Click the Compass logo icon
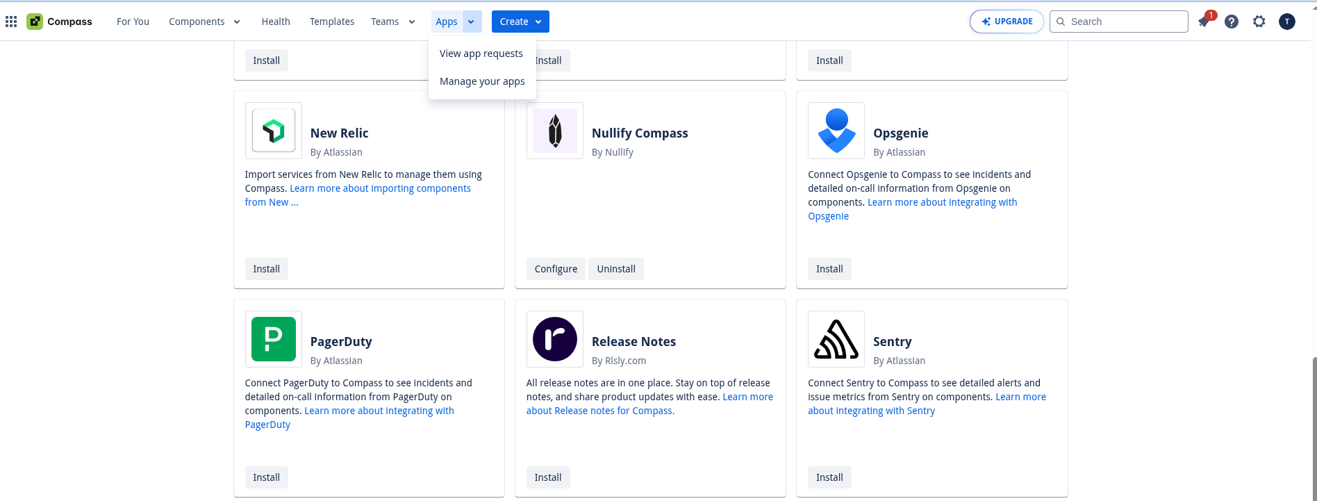Image resolution: width=1317 pixels, height=501 pixels. click(35, 22)
